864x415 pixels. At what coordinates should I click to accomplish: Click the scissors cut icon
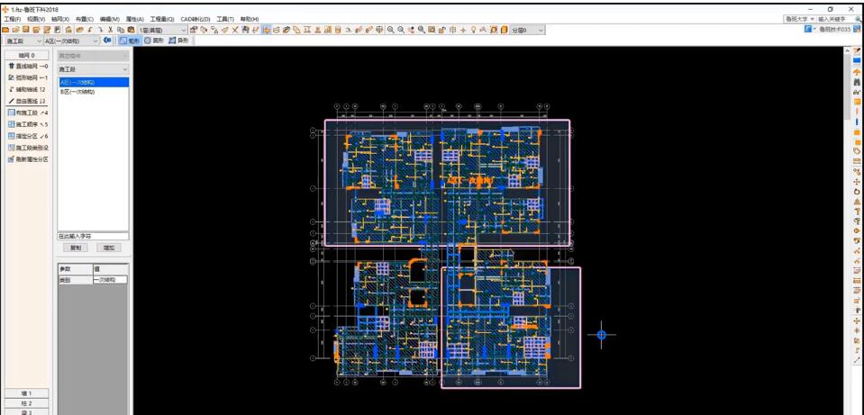110,30
